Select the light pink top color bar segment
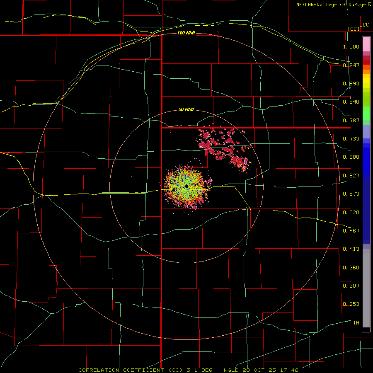Image resolution: width=373 pixels, height=373 pixels. click(x=366, y=44)
